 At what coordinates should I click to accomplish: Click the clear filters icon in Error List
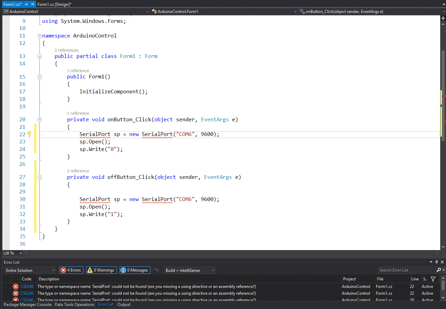tap(157, 270)
